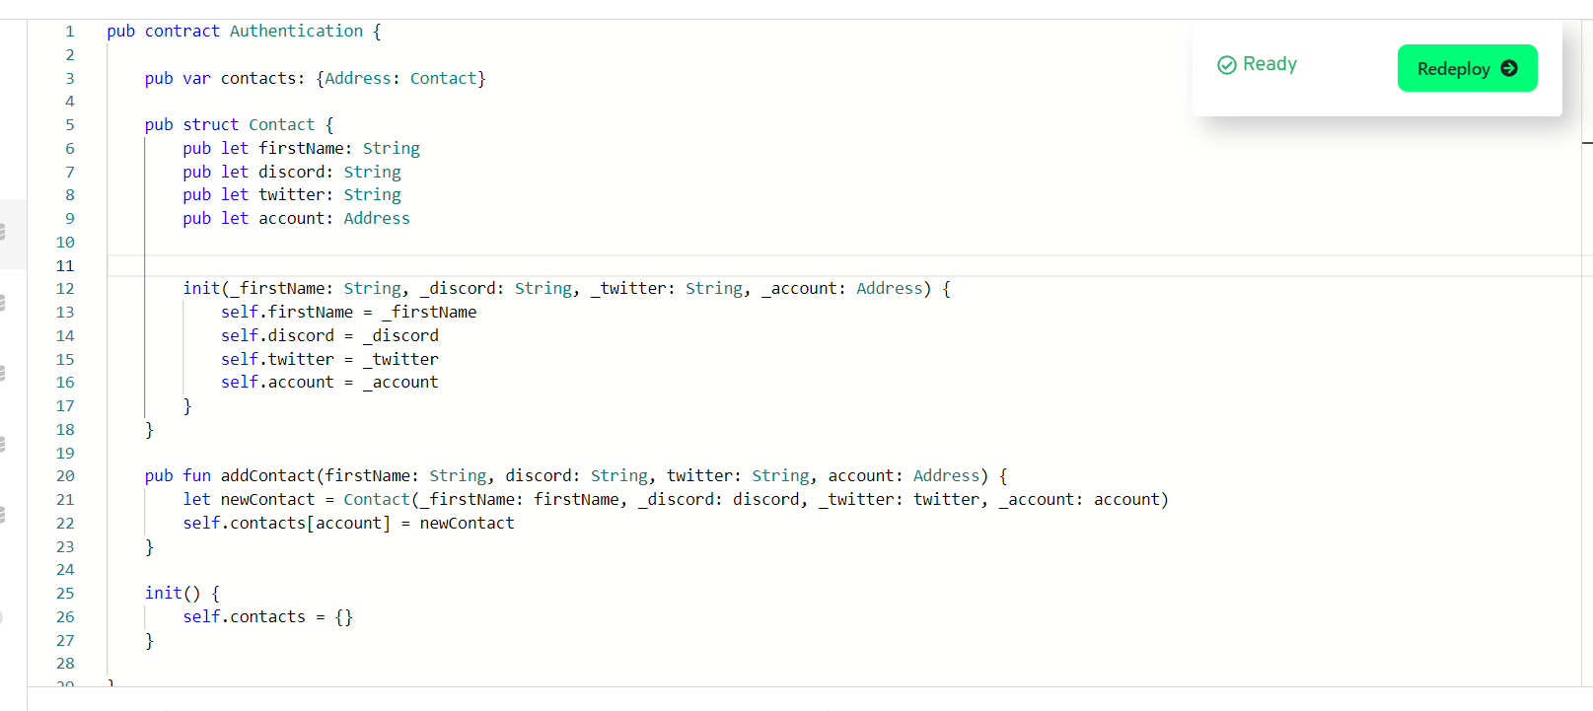The height and width of the screenshot is (711, 1593).
Task: Click the 'pub fun addContact' function line
Action: 576,476
